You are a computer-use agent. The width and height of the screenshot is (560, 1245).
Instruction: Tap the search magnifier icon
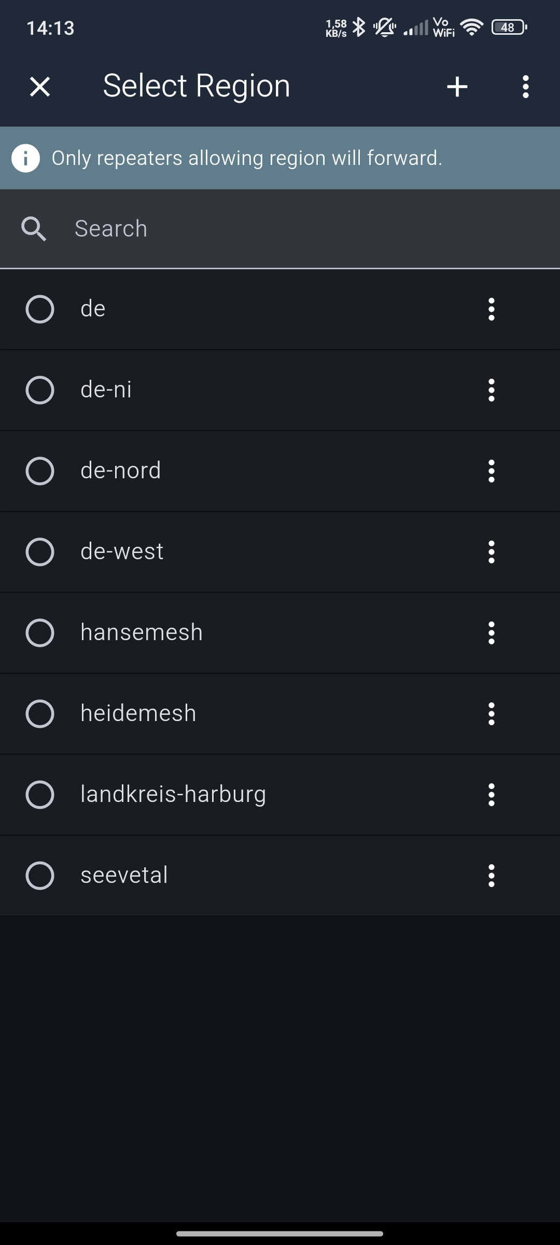click(x=34, y=229)
